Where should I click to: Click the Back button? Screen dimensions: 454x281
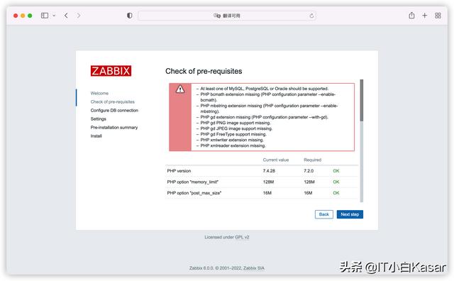tap(324, 214)
